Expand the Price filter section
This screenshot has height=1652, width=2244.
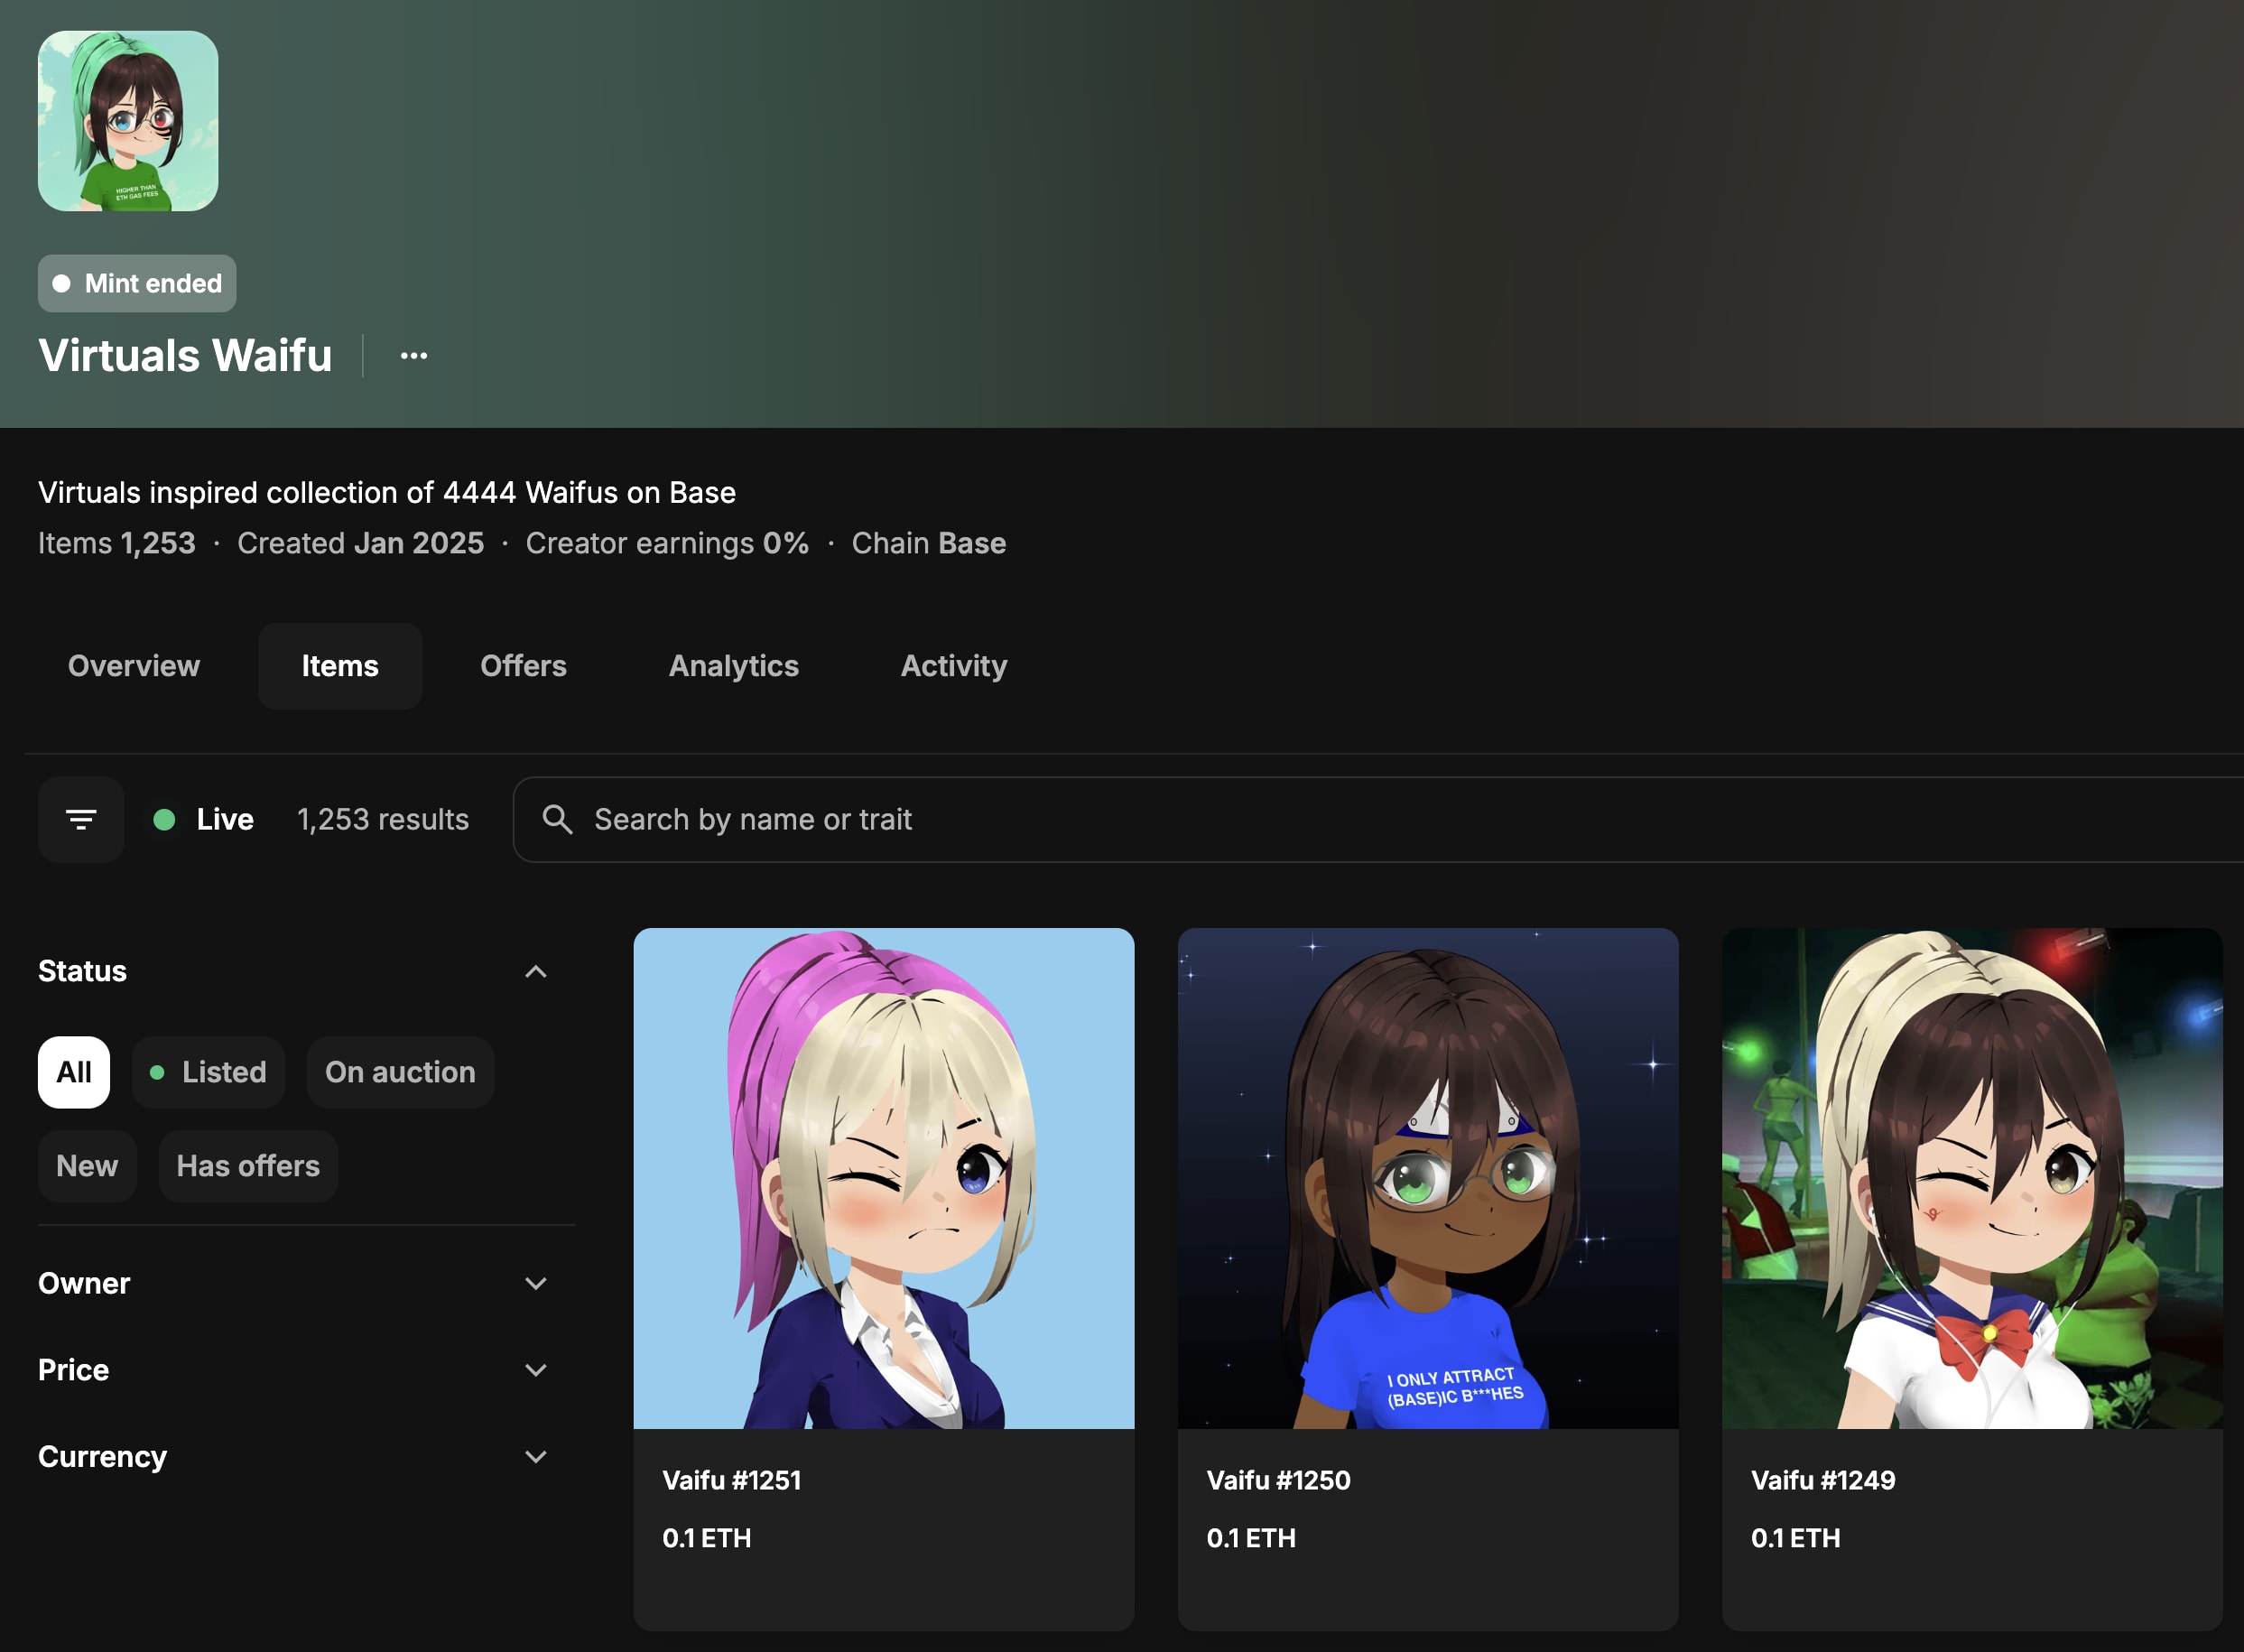[x=536, y=1370]
